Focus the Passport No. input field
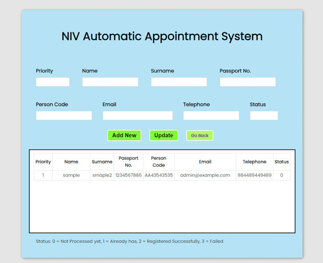Viewport: 323px width, 263px height. 248,82
